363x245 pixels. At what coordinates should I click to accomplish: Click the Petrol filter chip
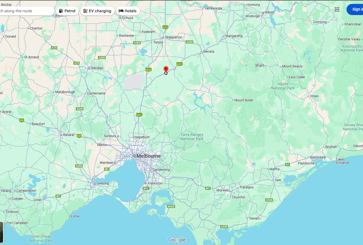pyautogui.click(x=67, y=11)
